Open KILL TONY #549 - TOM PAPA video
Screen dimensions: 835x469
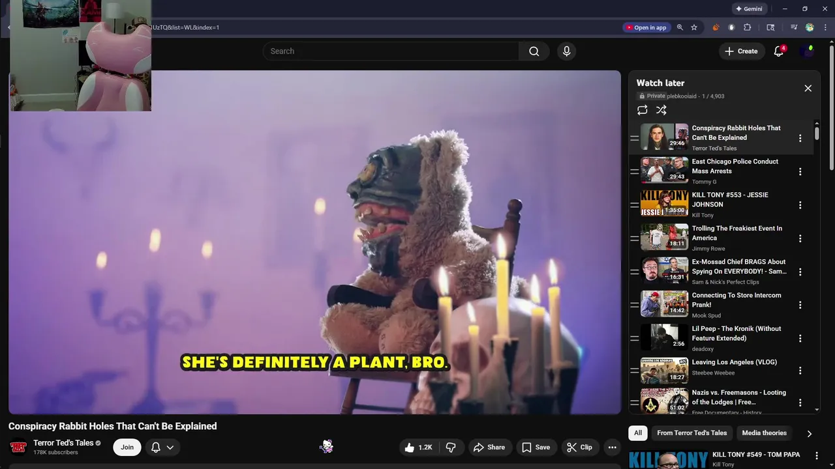pyautogui.click(x=756, y=455)
